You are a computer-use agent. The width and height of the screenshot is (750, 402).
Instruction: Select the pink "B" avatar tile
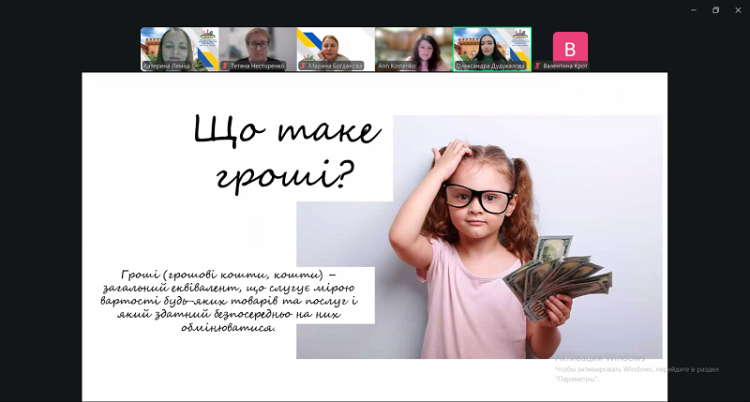click(570, 46)
